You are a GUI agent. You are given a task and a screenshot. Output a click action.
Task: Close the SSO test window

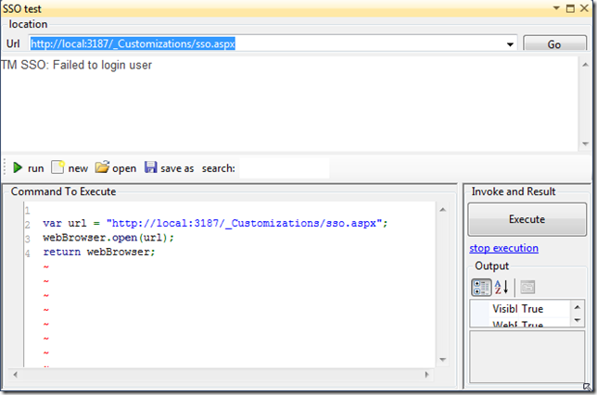pos(584,8)
